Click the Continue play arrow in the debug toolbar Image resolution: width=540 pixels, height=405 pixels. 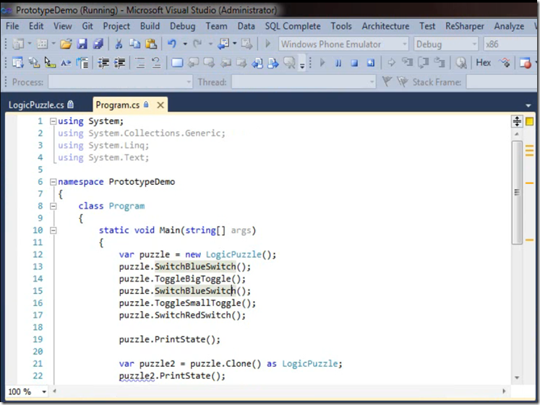tap(322, 63)
